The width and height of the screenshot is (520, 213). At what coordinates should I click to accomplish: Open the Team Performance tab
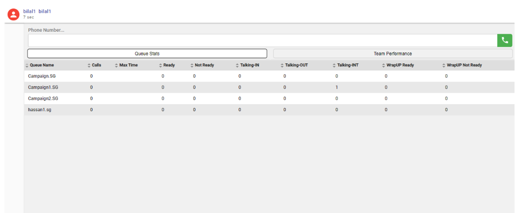392,53
